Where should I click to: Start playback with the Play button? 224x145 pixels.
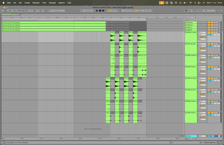coord(97,11)
